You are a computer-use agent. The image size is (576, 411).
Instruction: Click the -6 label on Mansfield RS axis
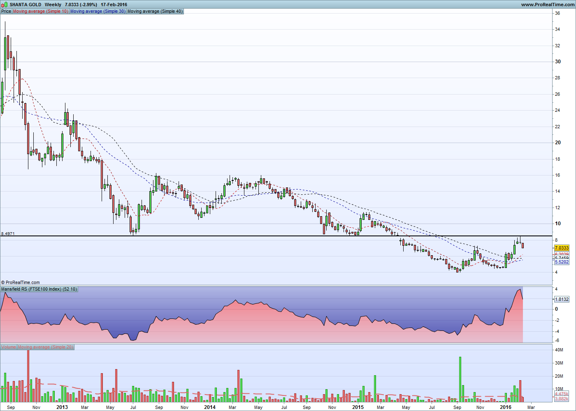(x=557, y=340)
